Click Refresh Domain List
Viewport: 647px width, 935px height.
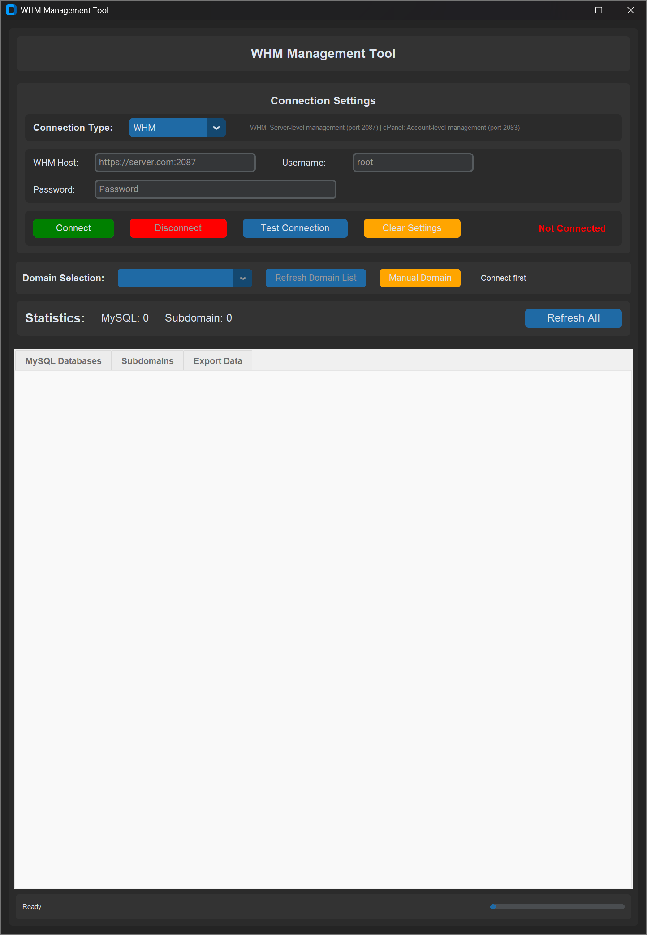pos(316,278)
